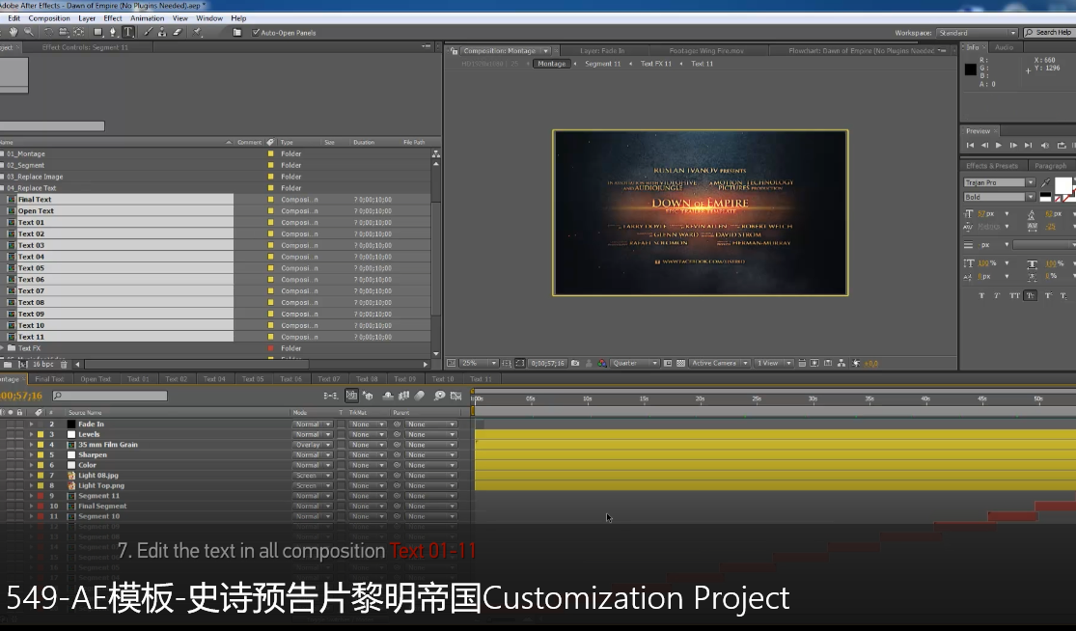Image resolution: width=1076 pixels, height=631 pixels.
Task: Choose the Pan Behind anchor point tool
Action: (x=79, y=32)
